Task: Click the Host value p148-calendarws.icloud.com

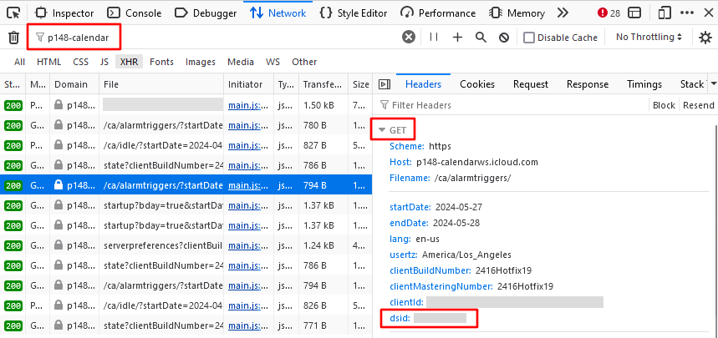Action: pos(477,162)
